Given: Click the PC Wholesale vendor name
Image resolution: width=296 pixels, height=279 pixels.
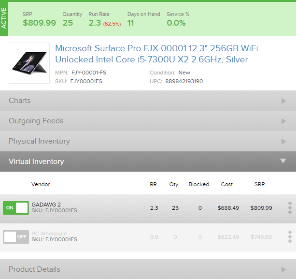Looking at the screenshot, I should pyautogui.click(x=49, y=234).
